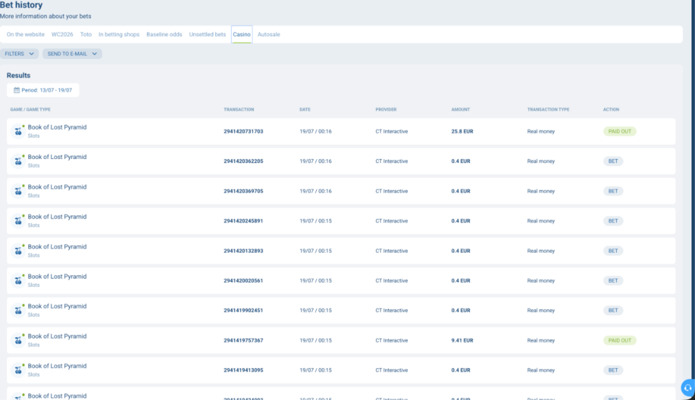Click transaction number 2941420020561
The height and width of the screenshot is (400, 695).
click(x=243, y=281)
